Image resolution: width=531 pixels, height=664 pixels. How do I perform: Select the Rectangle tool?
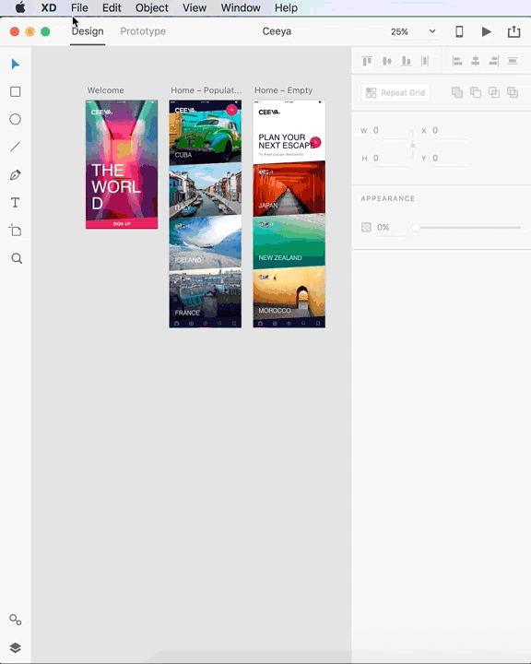coord(16,92)
